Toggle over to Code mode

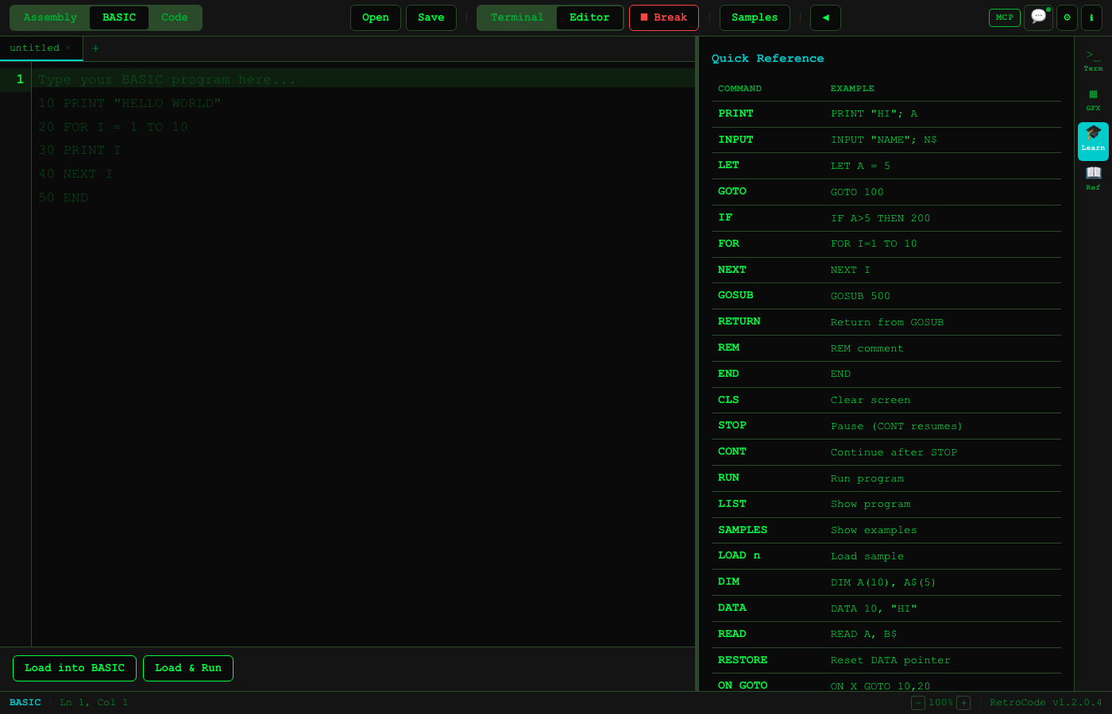tap(174, 17)
